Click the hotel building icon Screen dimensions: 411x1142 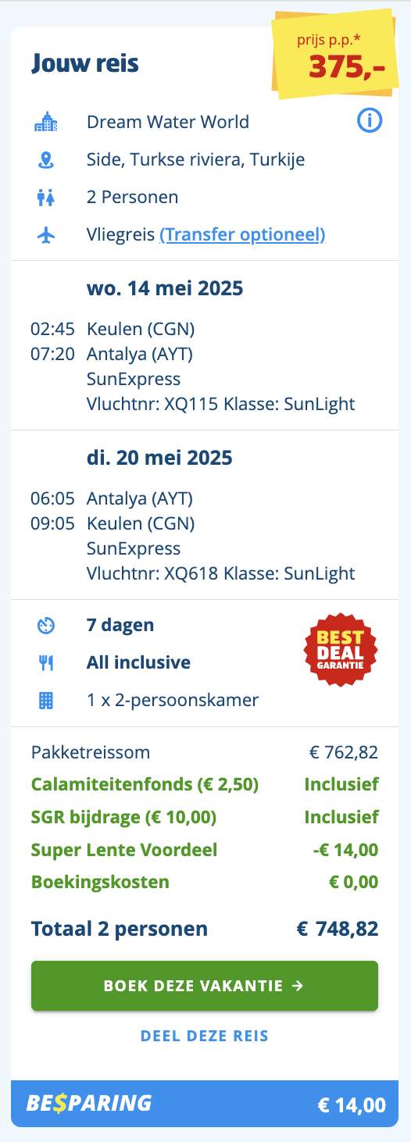point(46,122)
